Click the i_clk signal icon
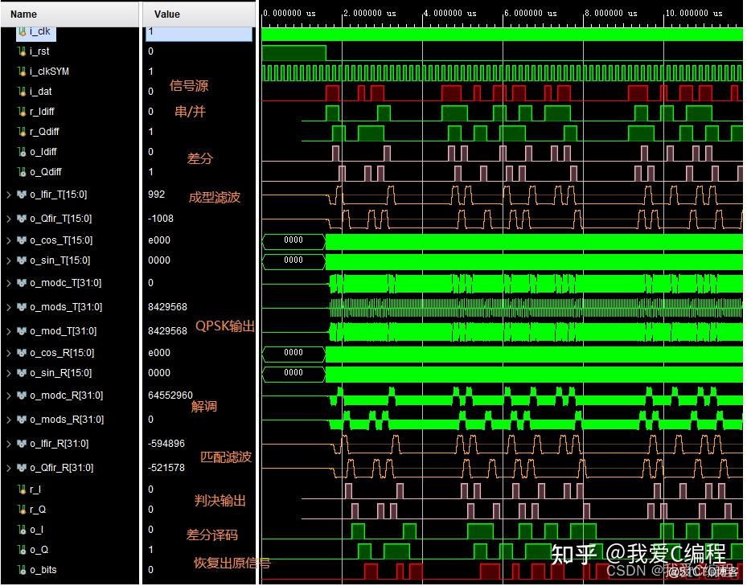Image resolution: width=747 pixels, height=586 pixels. (x=22, y=31)
